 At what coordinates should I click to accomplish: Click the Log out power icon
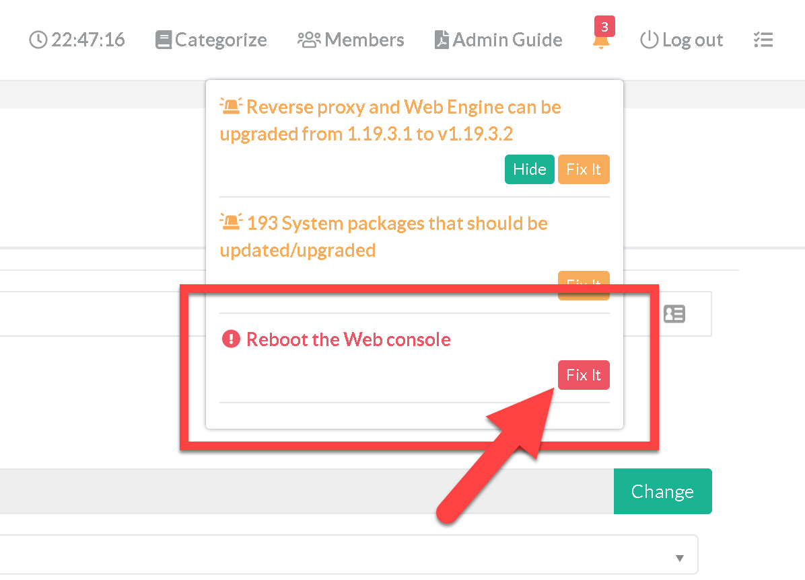tap(649, 40)
